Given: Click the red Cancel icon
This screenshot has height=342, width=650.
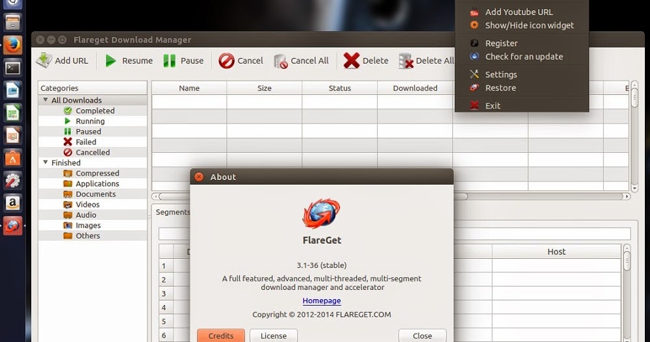Looking at the screenshot, I should coord(226,61).
